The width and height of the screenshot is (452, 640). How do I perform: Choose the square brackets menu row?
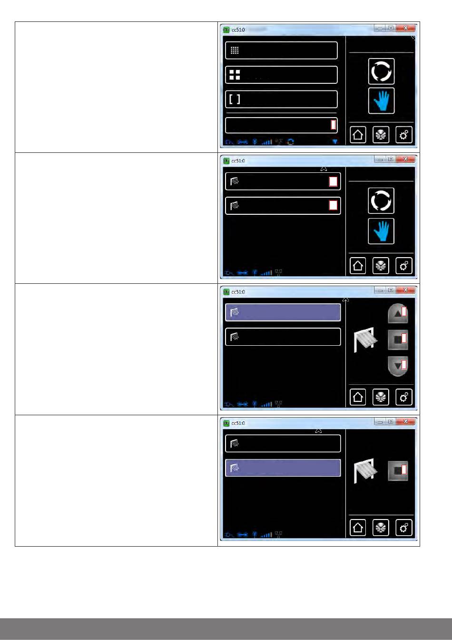tap(281, 99)
